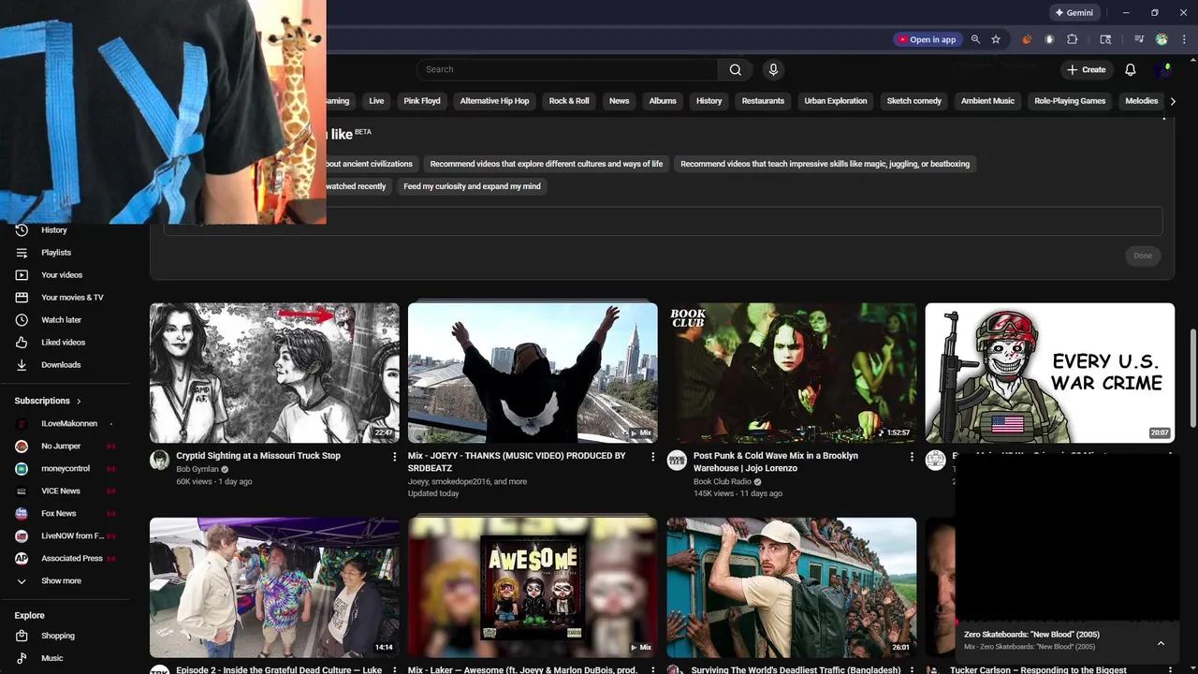The width and height of the screenshot is (1198, 674).
Task: Play the Every U.S. War Crime thumbnail
Action: pos(1049,373)
